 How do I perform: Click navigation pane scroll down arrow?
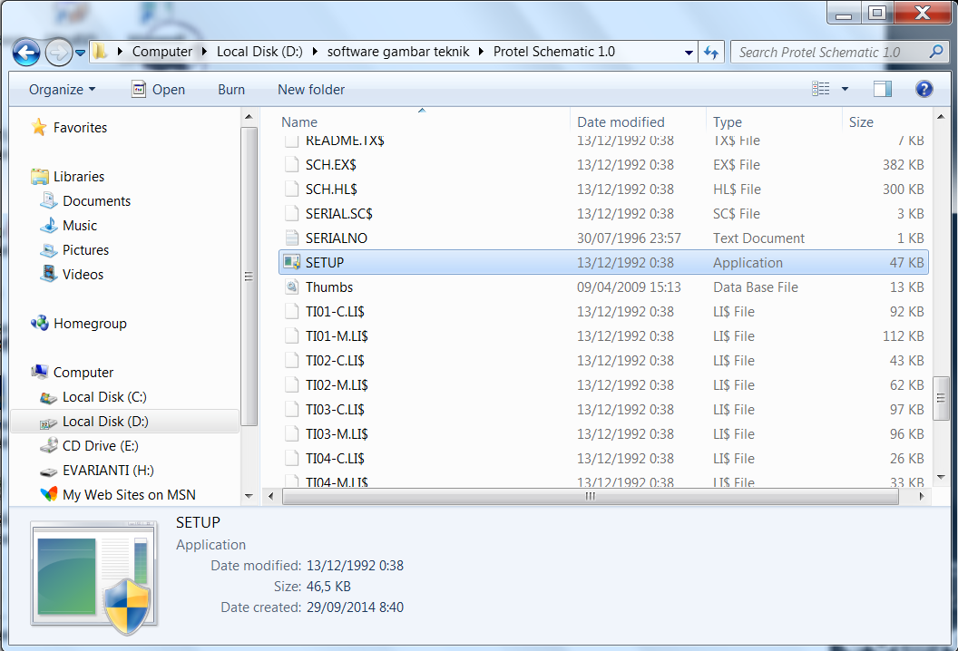(248, 496)
